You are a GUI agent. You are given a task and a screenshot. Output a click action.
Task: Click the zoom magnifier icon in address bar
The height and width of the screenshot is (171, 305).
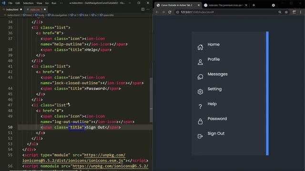click(280, 12)
